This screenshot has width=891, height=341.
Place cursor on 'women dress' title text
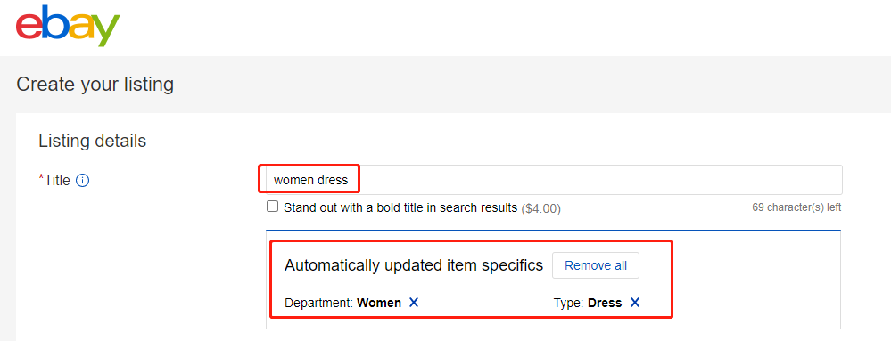pyautogui.click(x=310, y=181)
